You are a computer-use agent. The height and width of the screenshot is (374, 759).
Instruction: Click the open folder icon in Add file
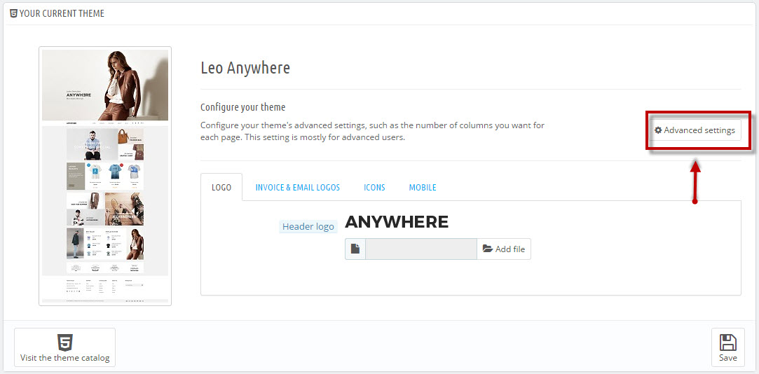click(x=488, y=249)
